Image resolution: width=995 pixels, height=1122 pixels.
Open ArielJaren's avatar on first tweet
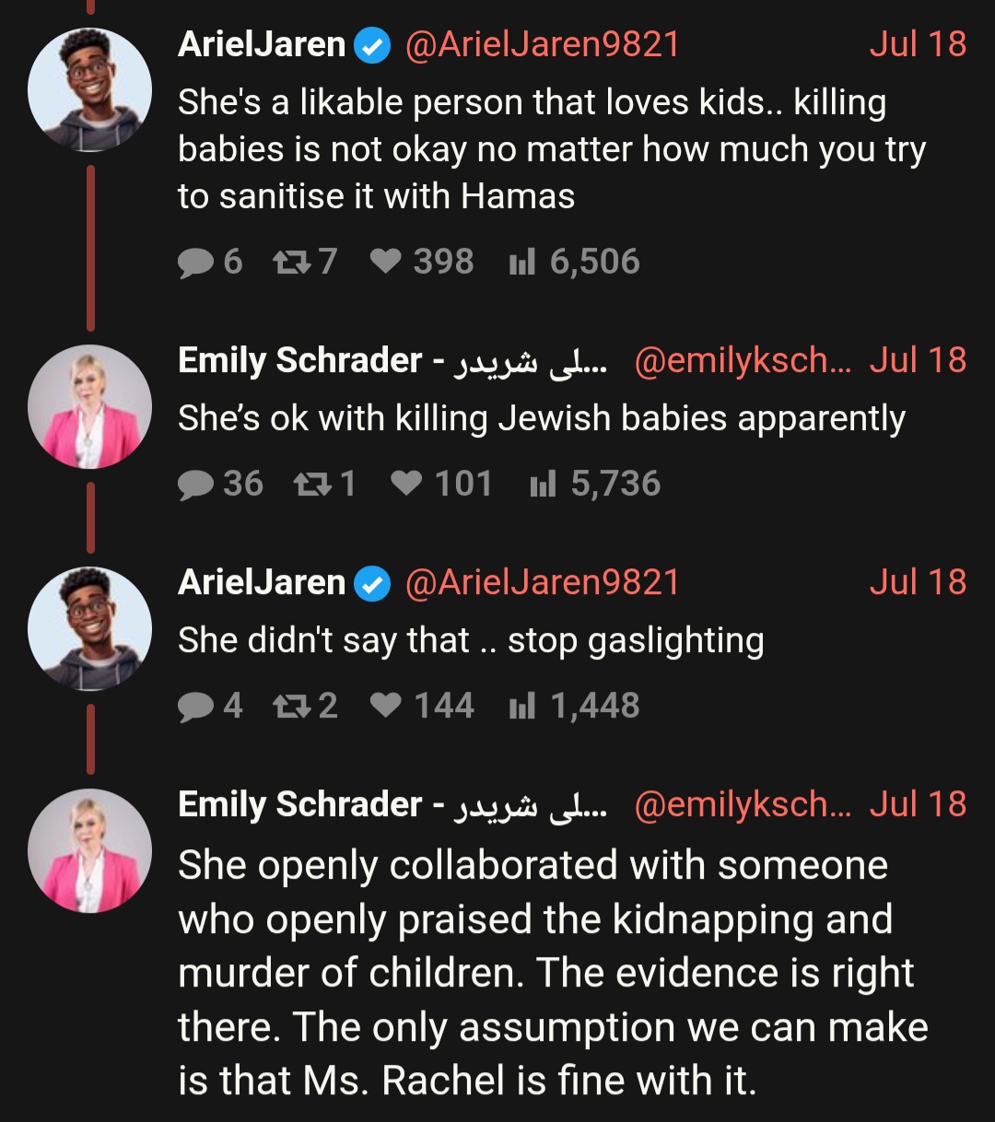89,89
